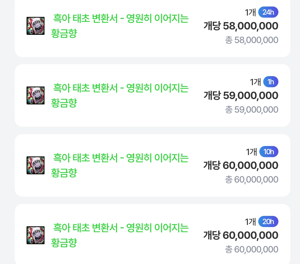Click the 1h time remaining badge
300x264 pixels.
click(x=271, y=82)
